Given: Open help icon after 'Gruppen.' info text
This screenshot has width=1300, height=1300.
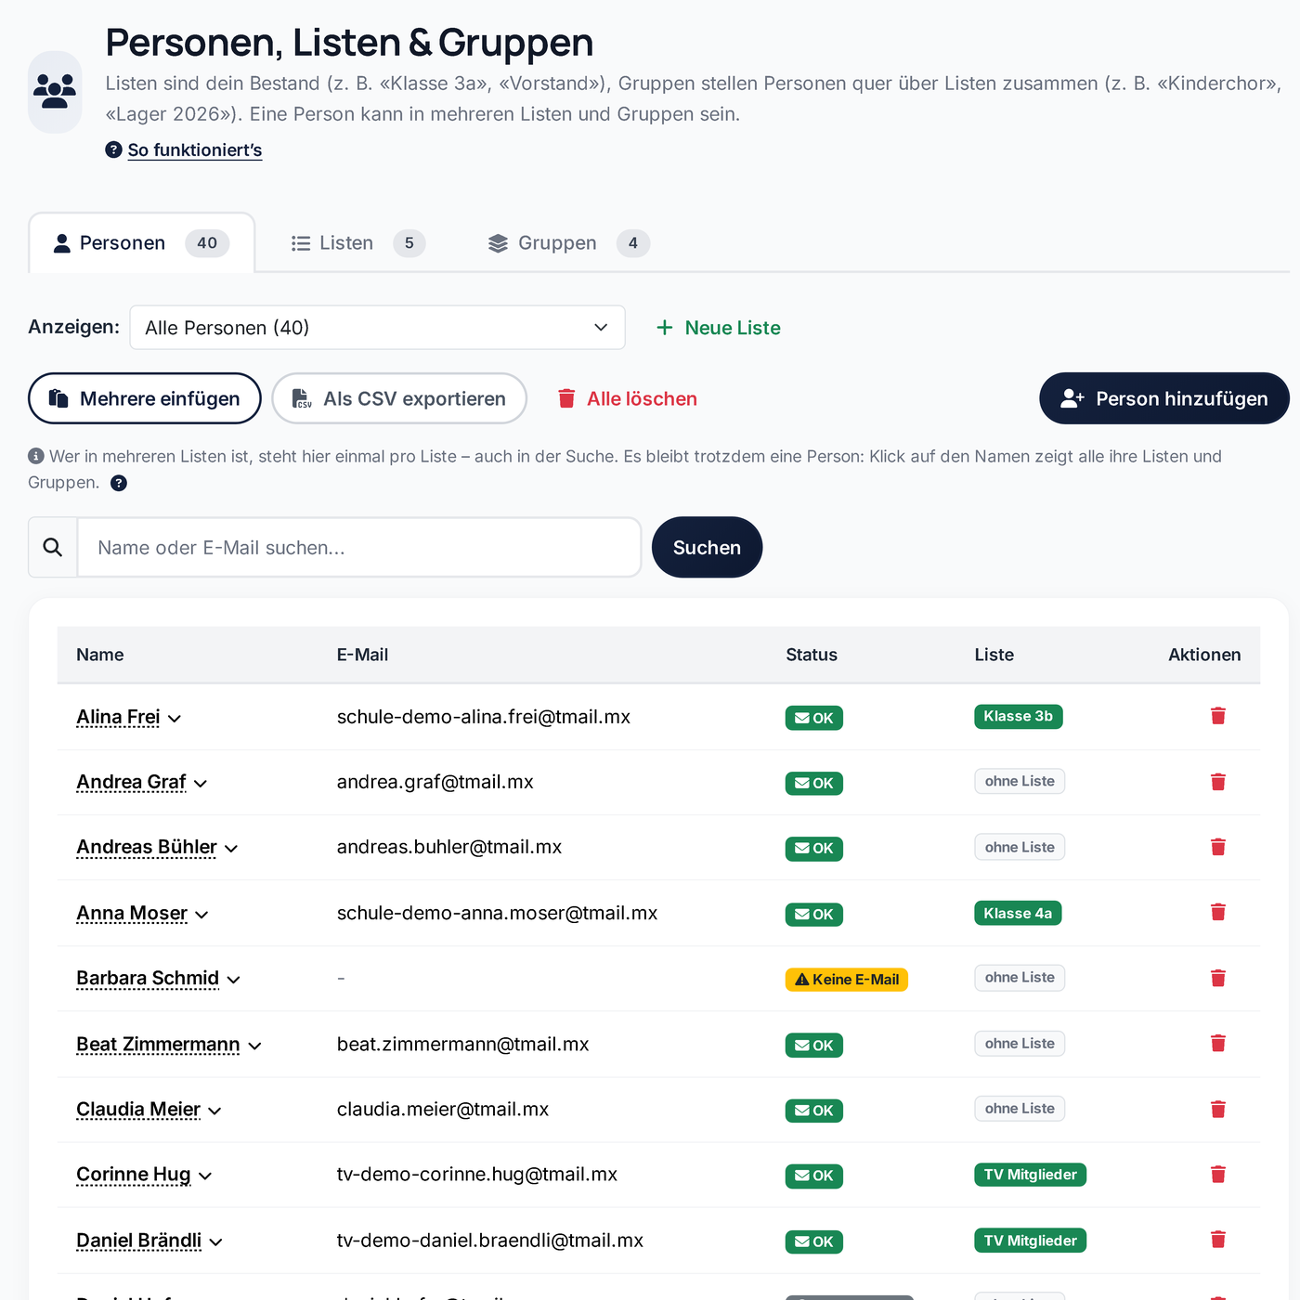Looking at the screenshot, I should click(119, 483).
